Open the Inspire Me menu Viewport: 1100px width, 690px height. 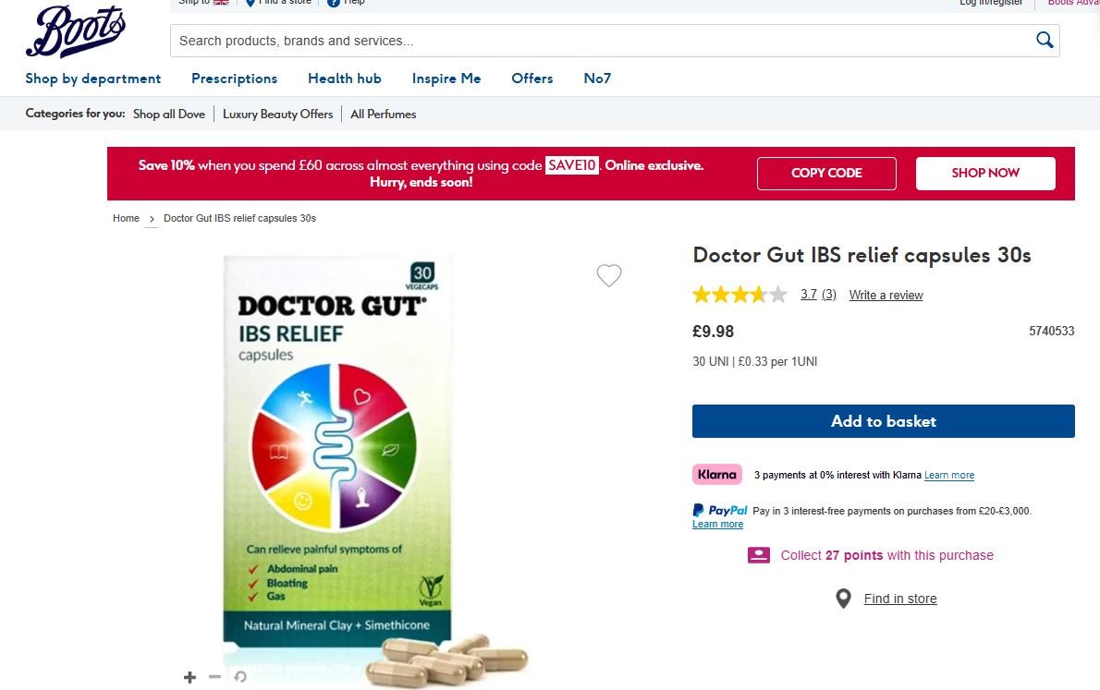click(446, 79)
